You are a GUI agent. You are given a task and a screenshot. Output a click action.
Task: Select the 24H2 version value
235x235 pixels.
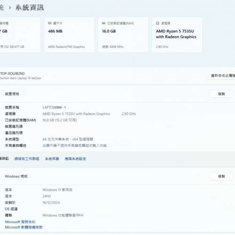(x=47, y=196)
